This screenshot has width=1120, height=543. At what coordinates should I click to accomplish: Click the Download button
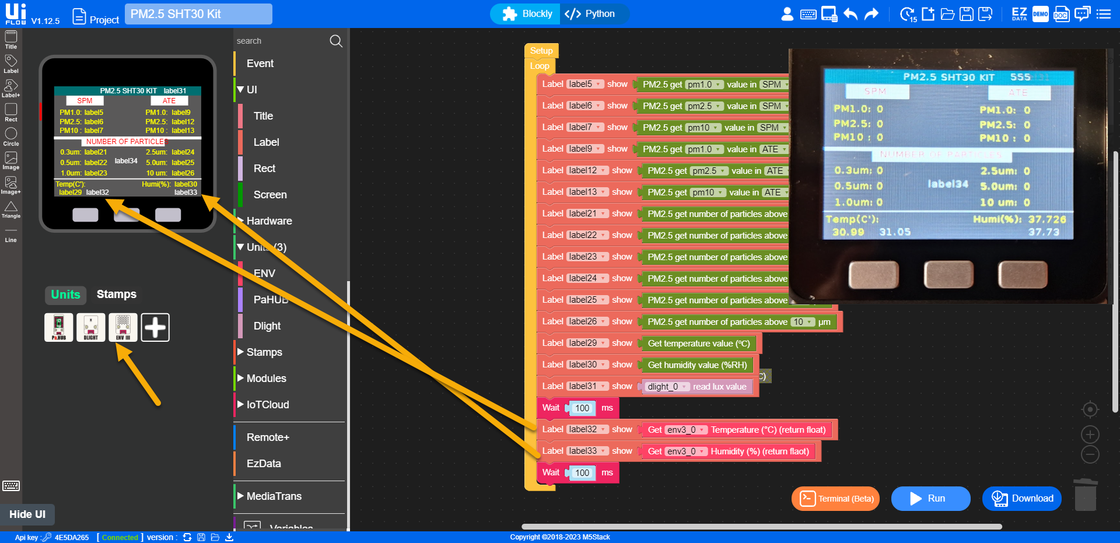(x=1022, y=499)
